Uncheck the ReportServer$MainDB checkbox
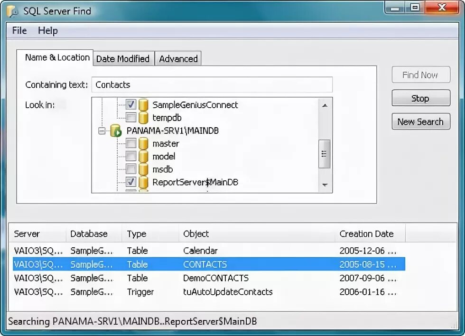 click(x=131, y=182)
